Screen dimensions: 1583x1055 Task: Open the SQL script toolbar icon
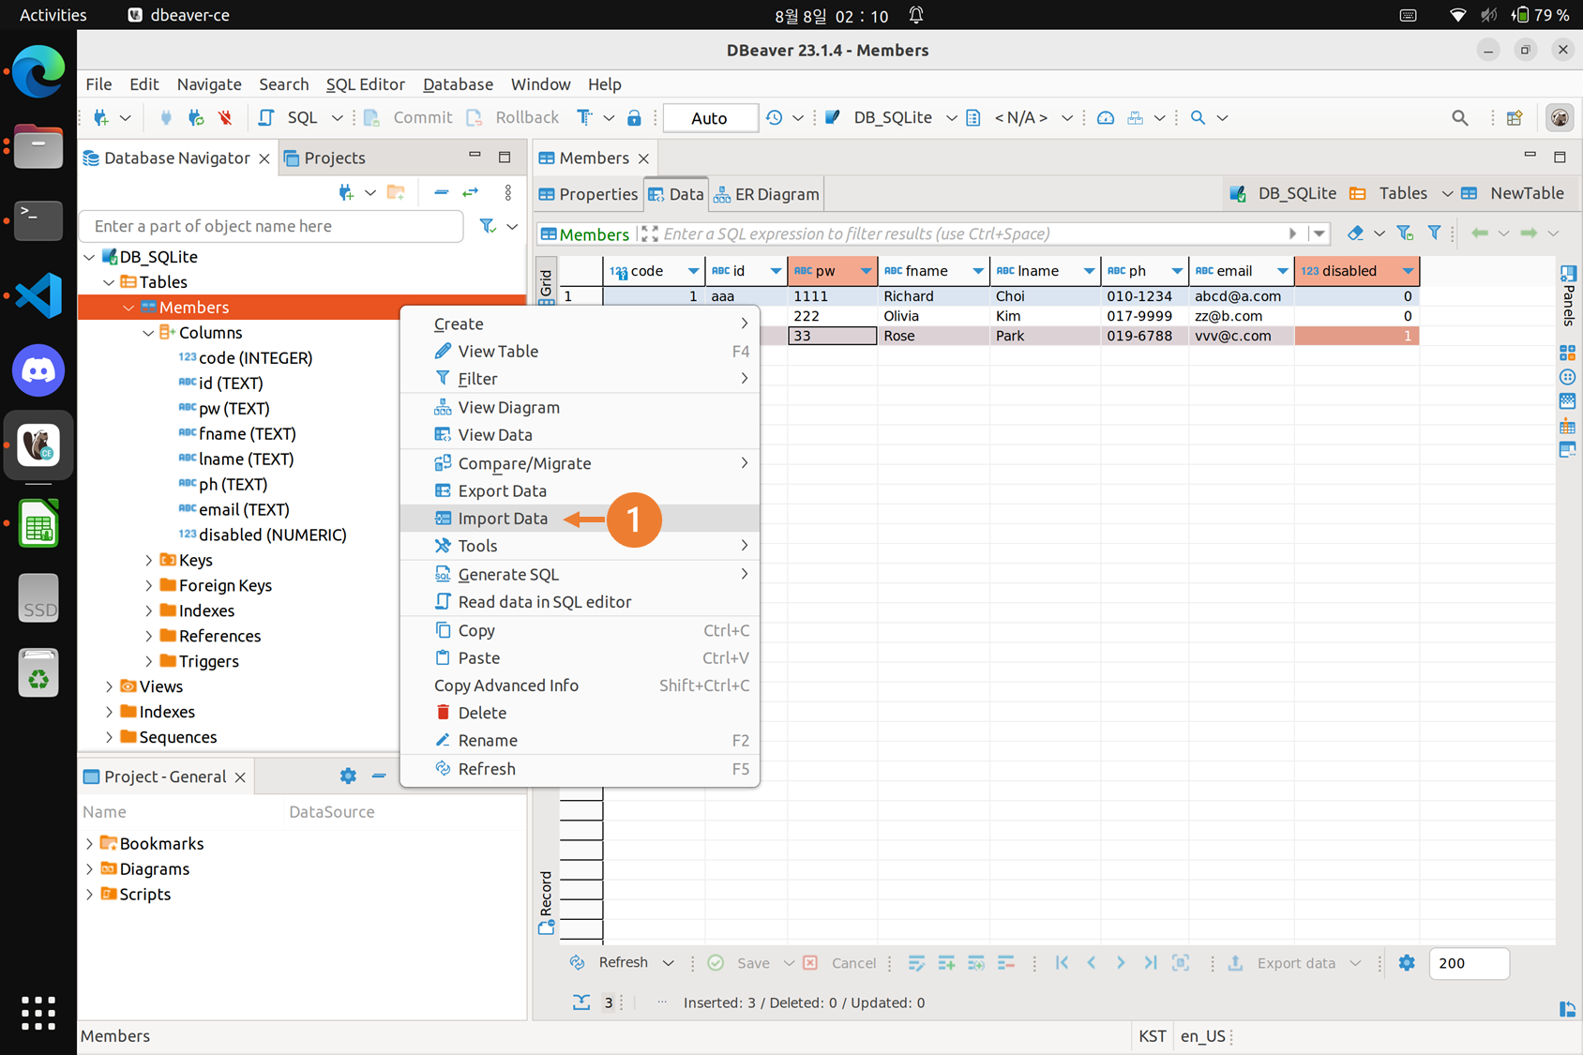pyautogui.click(x=266, y=117)
